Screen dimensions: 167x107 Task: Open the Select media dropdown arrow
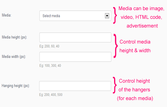(107, 16)
